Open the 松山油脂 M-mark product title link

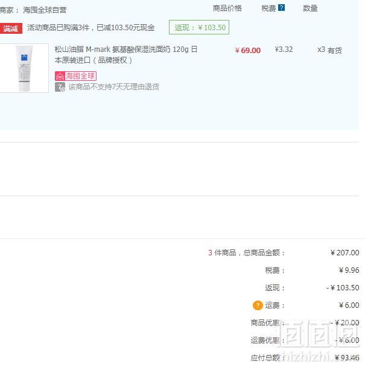click(x=126, y=55)
